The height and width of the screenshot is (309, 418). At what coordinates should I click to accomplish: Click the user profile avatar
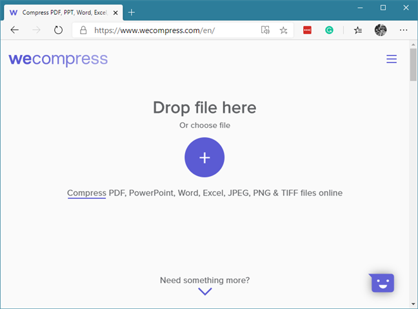tap(381, 30)
